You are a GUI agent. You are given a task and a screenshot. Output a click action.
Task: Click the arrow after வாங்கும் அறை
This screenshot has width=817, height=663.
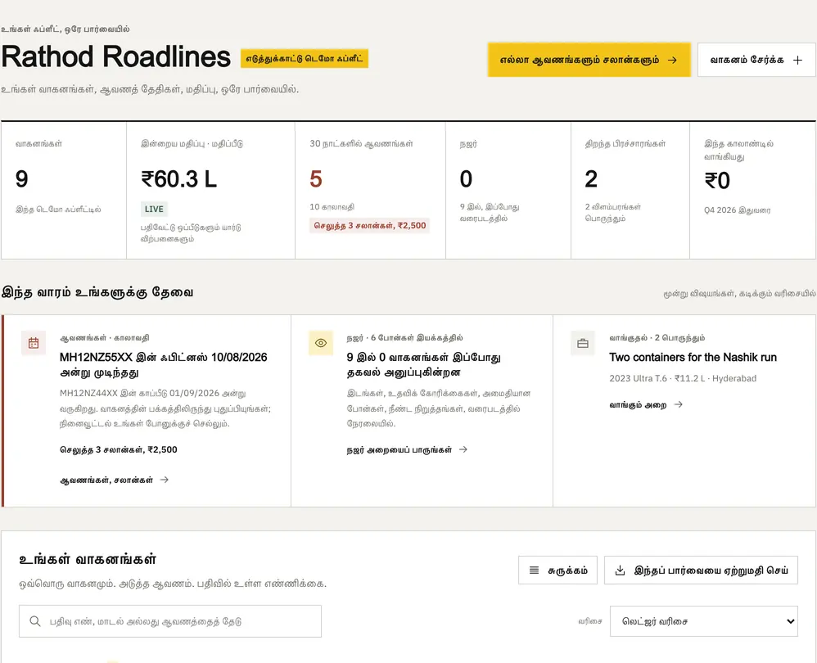point(678,404)
